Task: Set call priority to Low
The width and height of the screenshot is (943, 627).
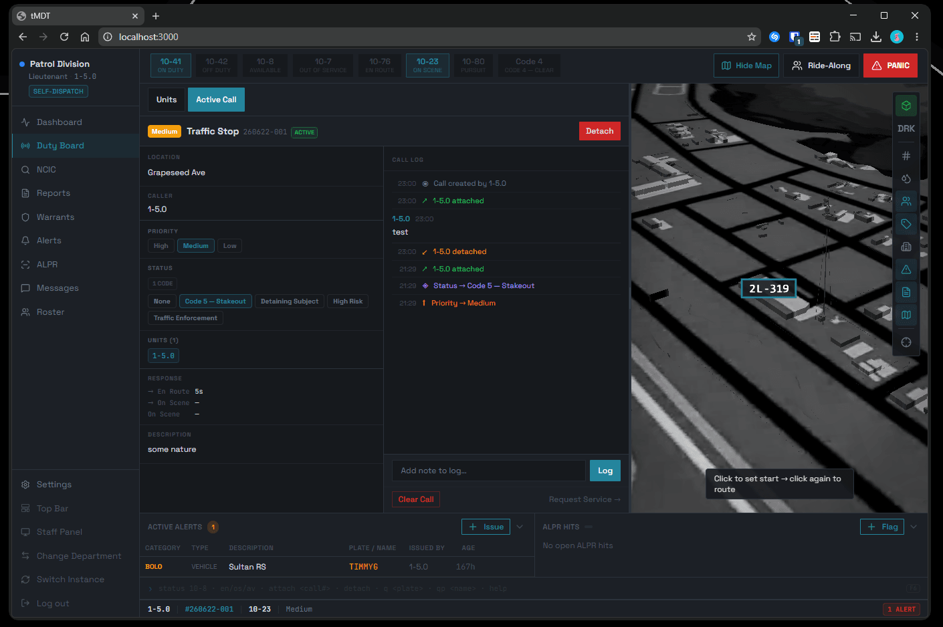Action: [x=229, y=246]
